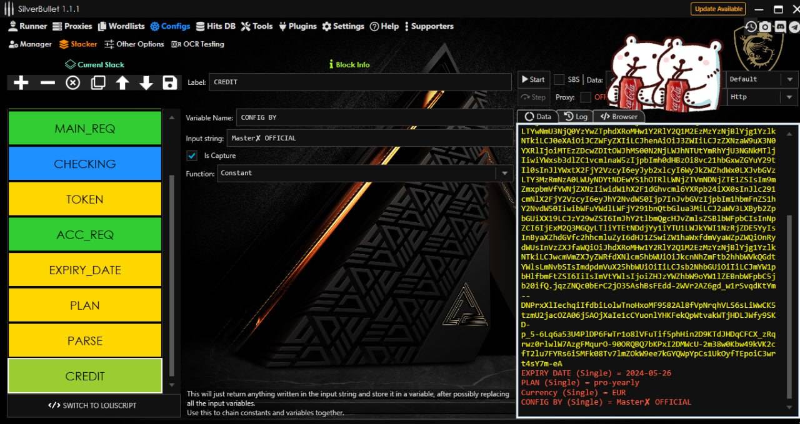
Task: Switch to the Browser tab
Action: tap(618, 117)
